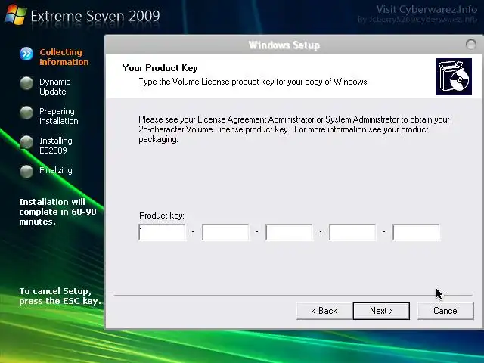Click the blue arrow Collecting information icon
The width and height of the screenshot is (484, 363).
click(26, 54)
